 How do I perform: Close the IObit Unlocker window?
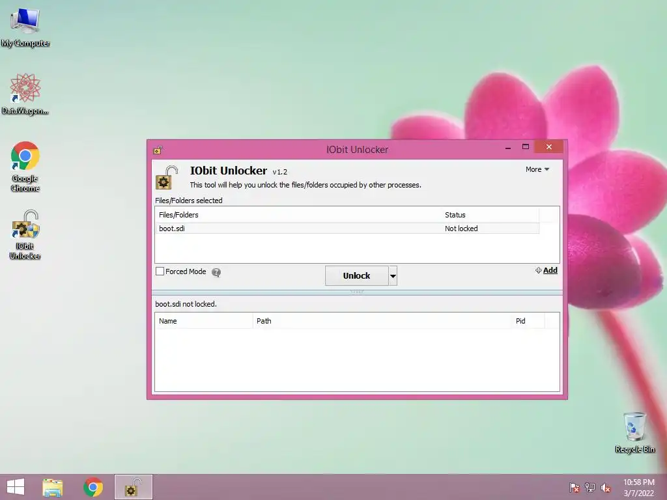pos(549,146)
